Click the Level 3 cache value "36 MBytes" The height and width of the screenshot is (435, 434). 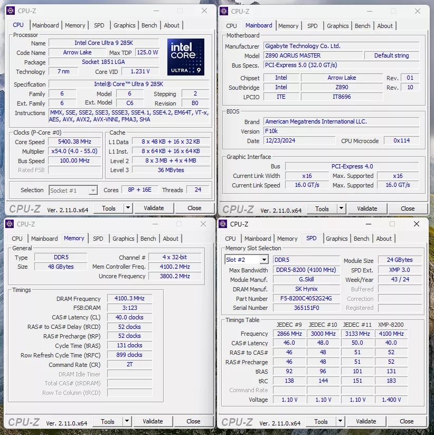pyautogui.click(x=171, y=170)
